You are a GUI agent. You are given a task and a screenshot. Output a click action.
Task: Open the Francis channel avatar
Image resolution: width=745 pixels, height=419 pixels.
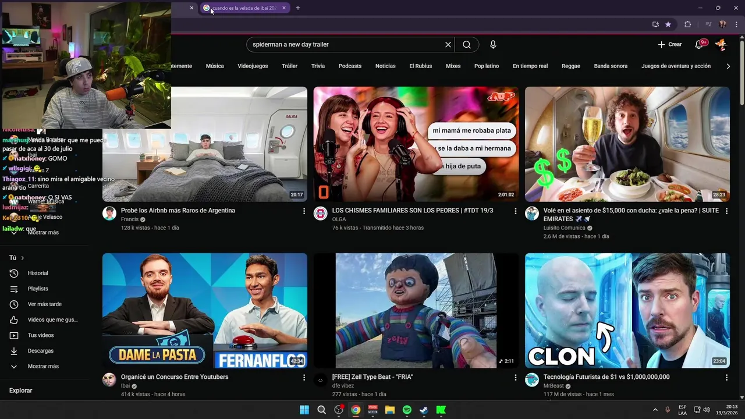109,213
